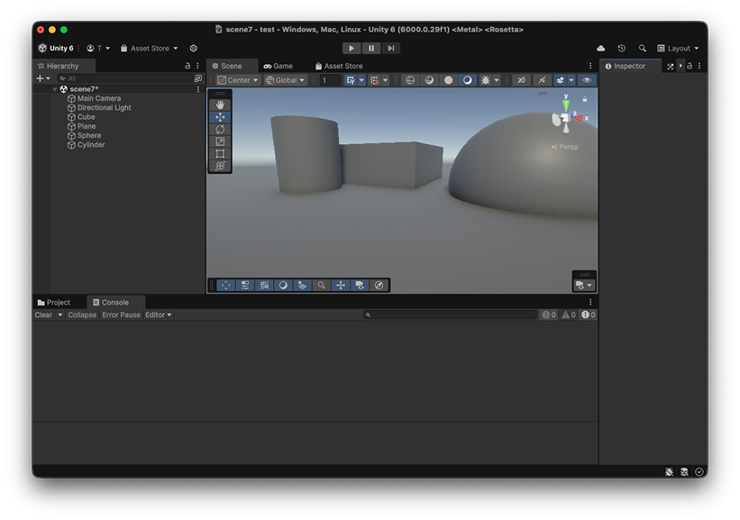Open the Layout dropdown
740x520 pixels.
coord(678,49)
